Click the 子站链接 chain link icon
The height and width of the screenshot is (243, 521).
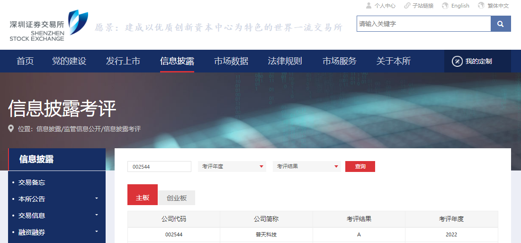tap(407, 6)
